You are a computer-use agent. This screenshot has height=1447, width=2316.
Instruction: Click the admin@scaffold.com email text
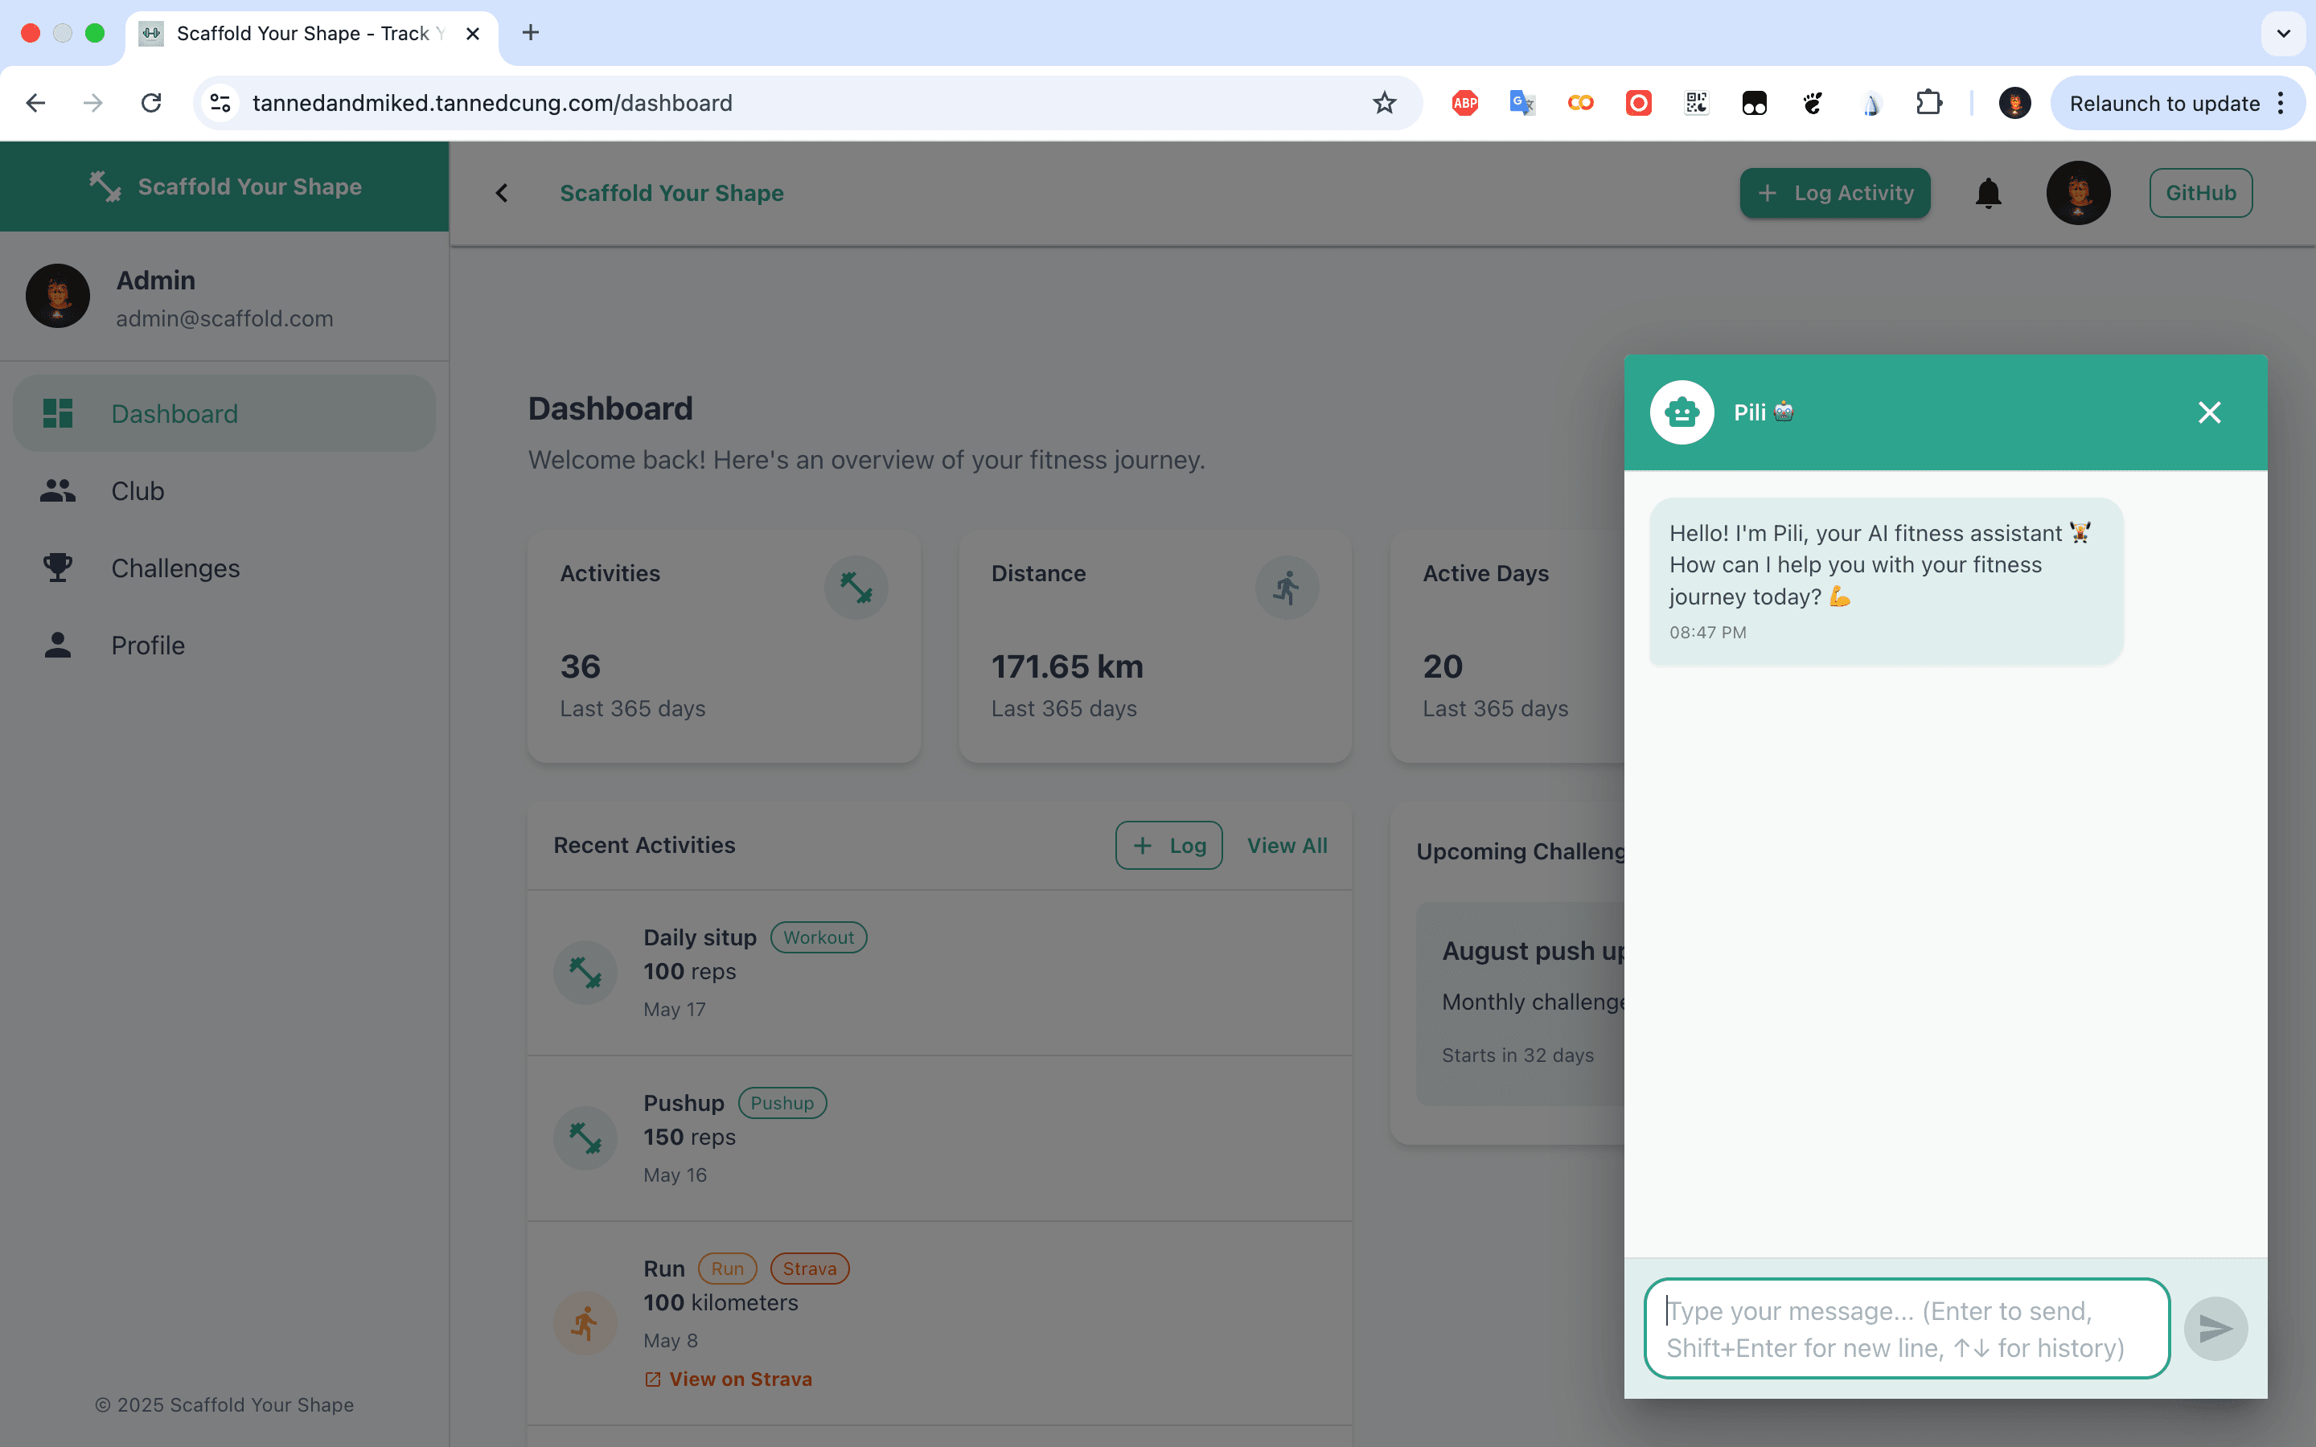click(x=224, y=318)
